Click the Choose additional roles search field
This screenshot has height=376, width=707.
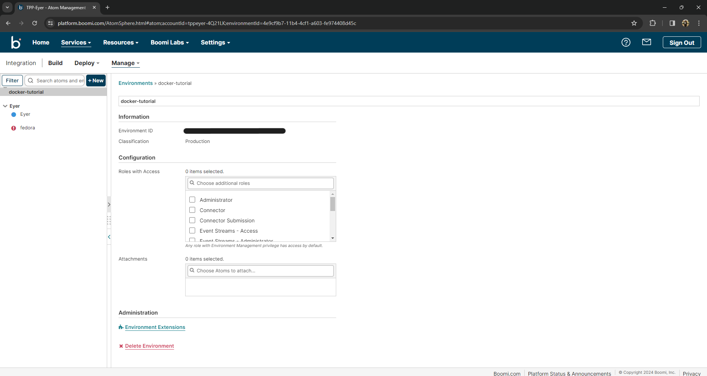pyautogui.click(x=261, y=183)
